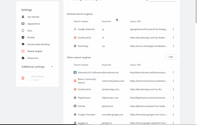Viewport: 197px width, 125px height.
Task: Click flightaware.com keyword
Action: click(x=110, y=98)
